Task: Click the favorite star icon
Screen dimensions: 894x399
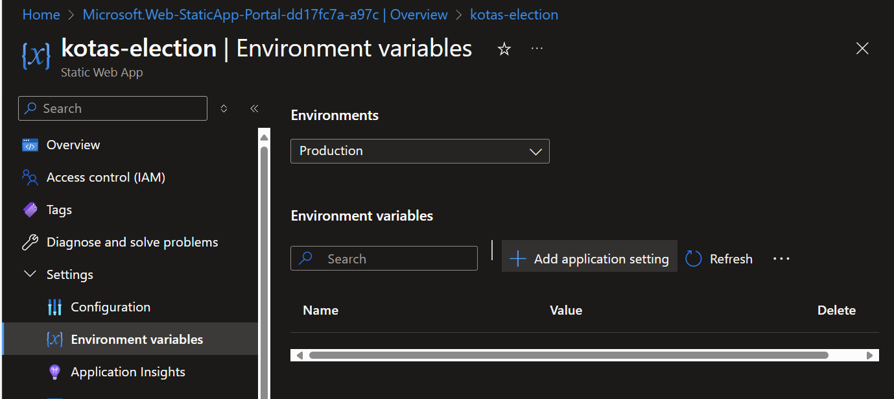Action: pos(504,49)
